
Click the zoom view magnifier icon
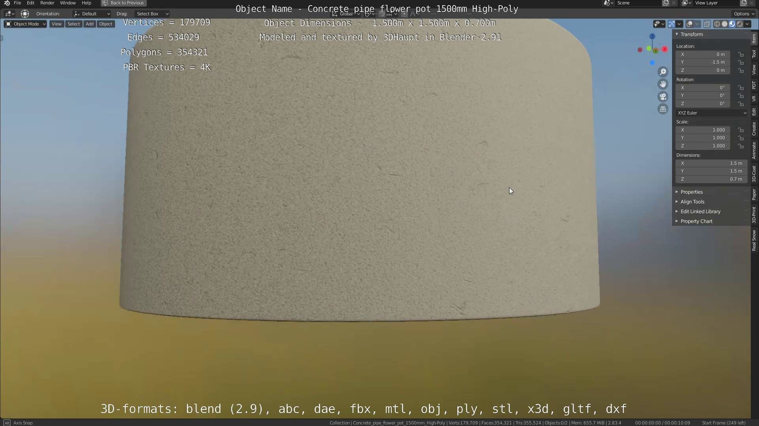[663, 72]
